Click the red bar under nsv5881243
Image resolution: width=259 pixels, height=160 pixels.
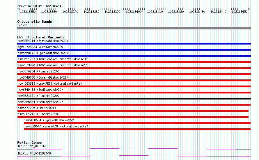click(x=133, y=117)
